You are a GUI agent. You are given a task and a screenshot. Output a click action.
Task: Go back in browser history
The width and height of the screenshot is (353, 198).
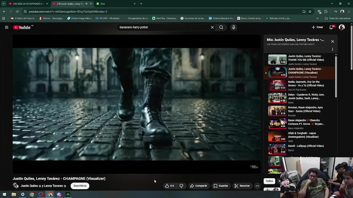click(x=4, y=12)
